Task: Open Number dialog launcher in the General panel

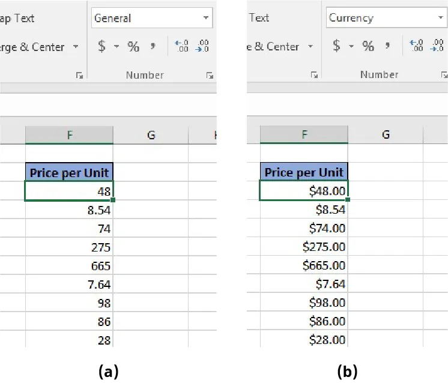Action: click(x=210, y=76)
